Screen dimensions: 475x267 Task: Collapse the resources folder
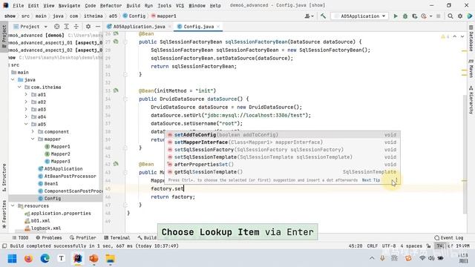[x=13, y=206]
